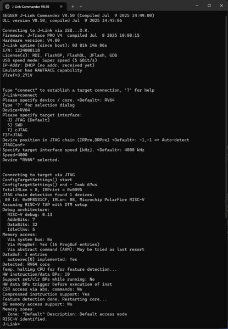
Task: Click the final J-Link> prompt line
Action: (x=11, y=324)
